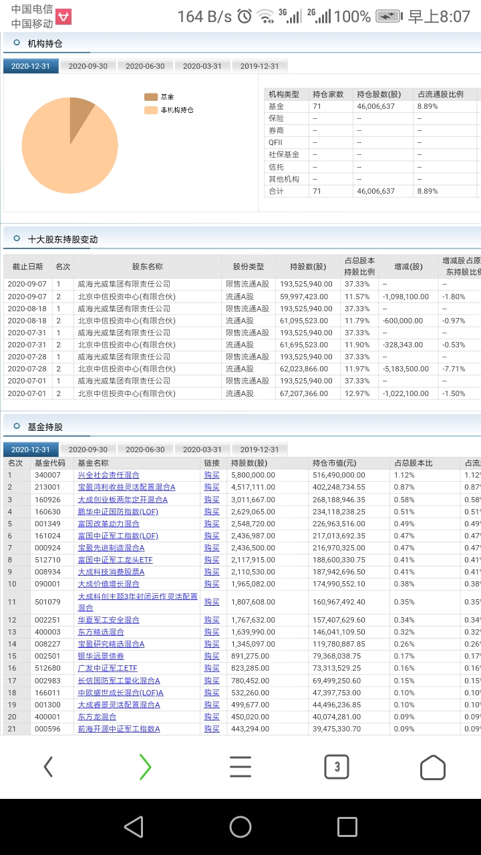
Task: Open fund link 东方龙混合
Action: click(x=98, y=717)
